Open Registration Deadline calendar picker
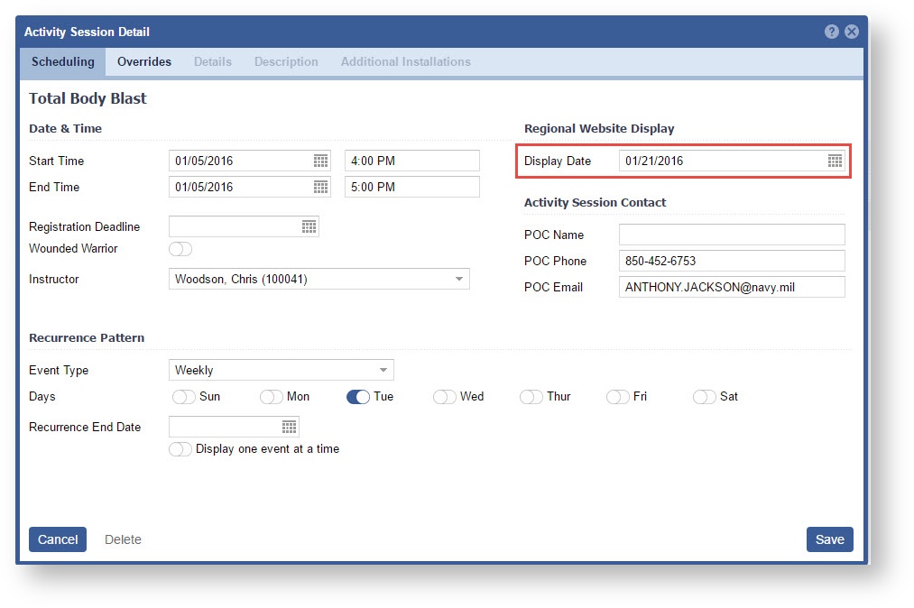Viewport: 914px width, 608px height. click(309, 226)
